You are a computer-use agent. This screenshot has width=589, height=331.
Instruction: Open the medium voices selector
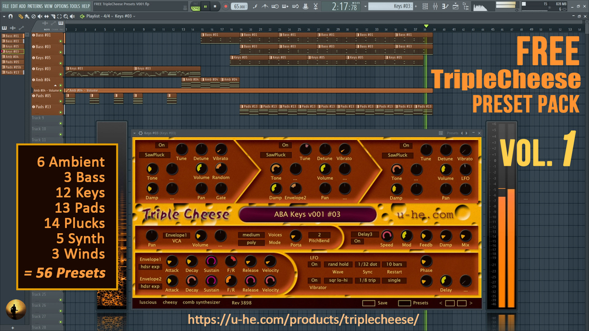[x=251, y=235]
